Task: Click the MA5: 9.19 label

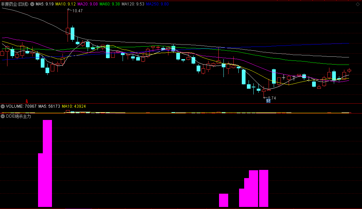Action: 44,4
